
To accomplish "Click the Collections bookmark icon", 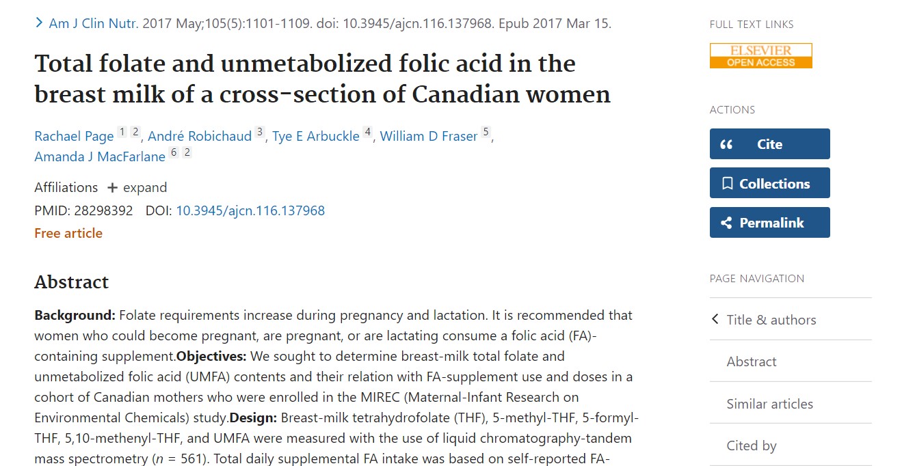I will [728, 184].
